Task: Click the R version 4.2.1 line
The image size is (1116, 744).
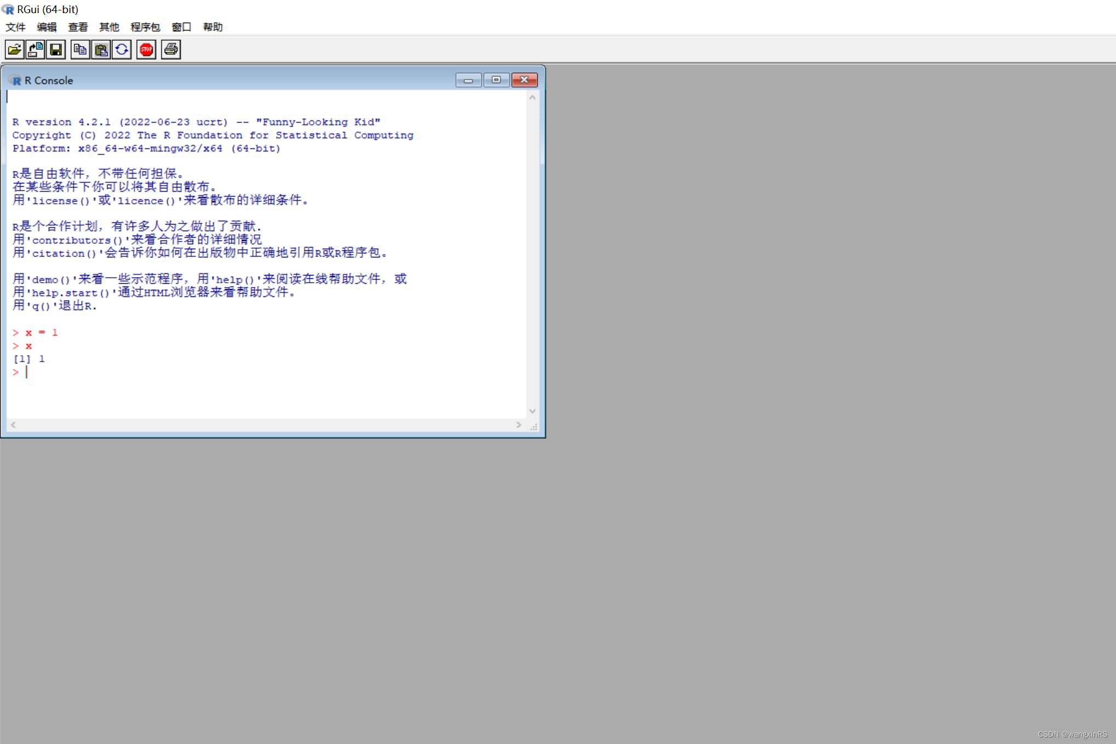Action: (x=196, y=122)
